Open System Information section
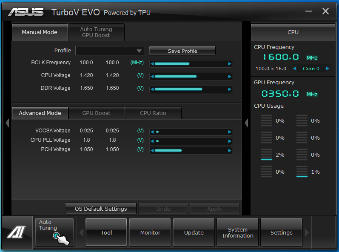Screen dimensions: 339x252 238,232
